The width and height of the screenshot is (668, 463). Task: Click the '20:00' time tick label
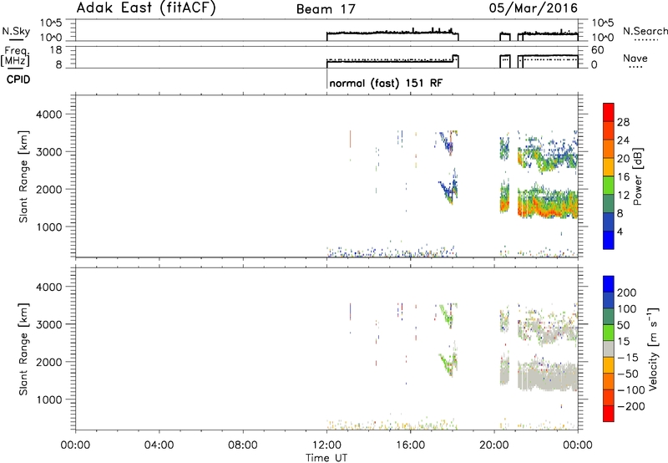pos(494,445)
